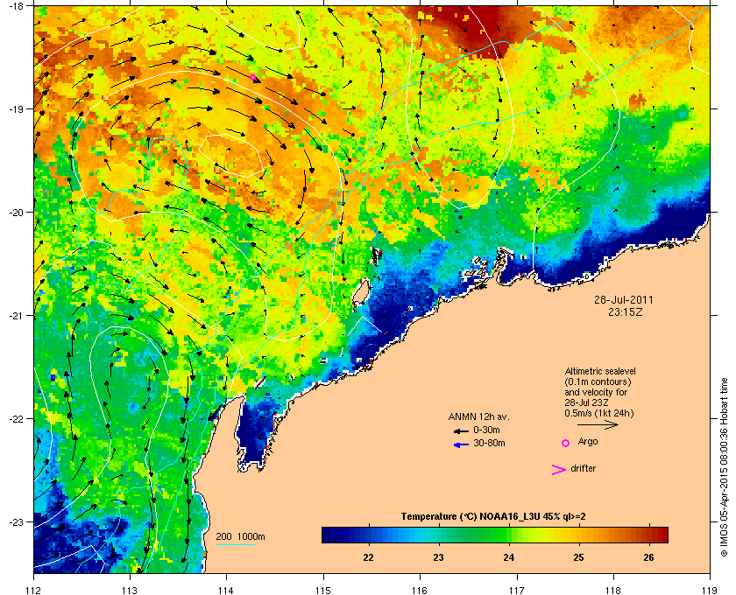This screenshot has height=595, width=736.
Task: Click the 'and velocity for' legend line
Action: pyautogui.click(x=596, y=392)
